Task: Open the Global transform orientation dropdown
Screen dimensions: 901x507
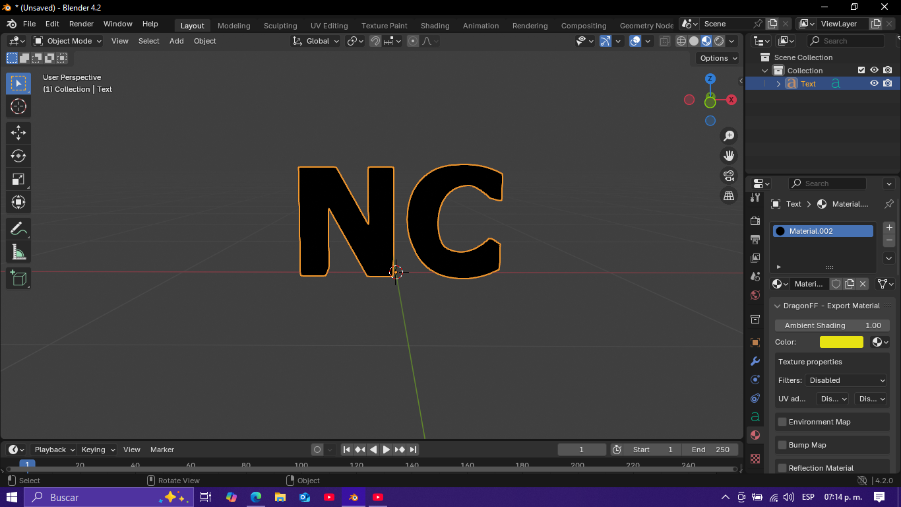Action: click(316, 41)
